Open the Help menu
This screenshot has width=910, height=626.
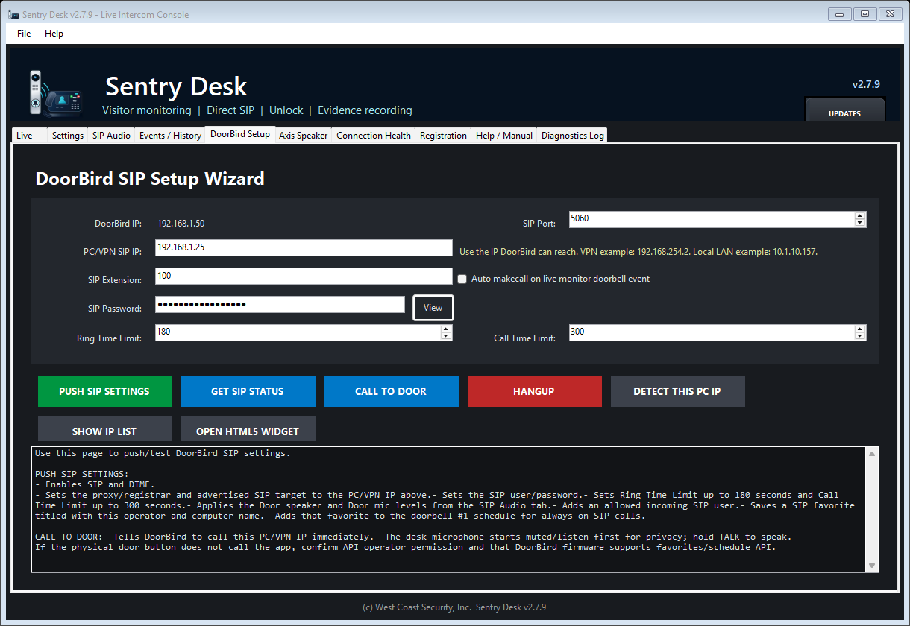(x=54, y=34)
